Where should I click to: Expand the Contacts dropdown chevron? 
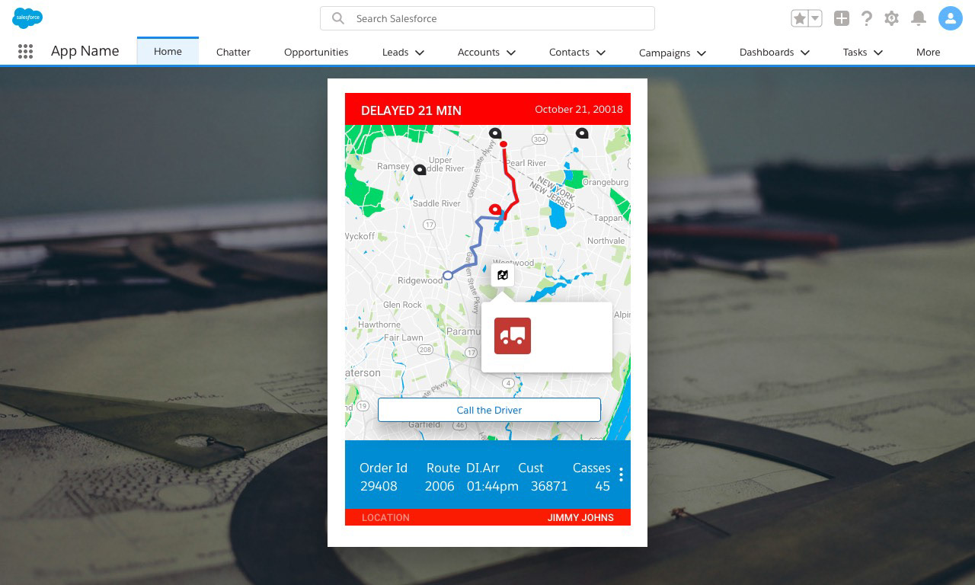(x=601, y=53)
